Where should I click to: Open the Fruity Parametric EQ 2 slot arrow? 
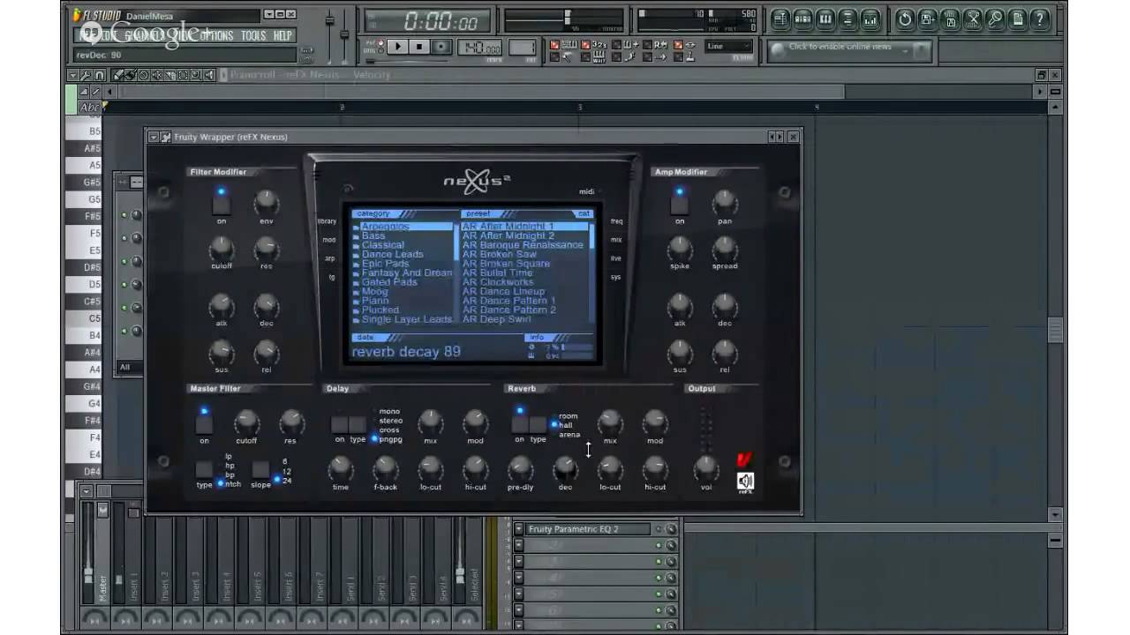[x=519, y=529]
